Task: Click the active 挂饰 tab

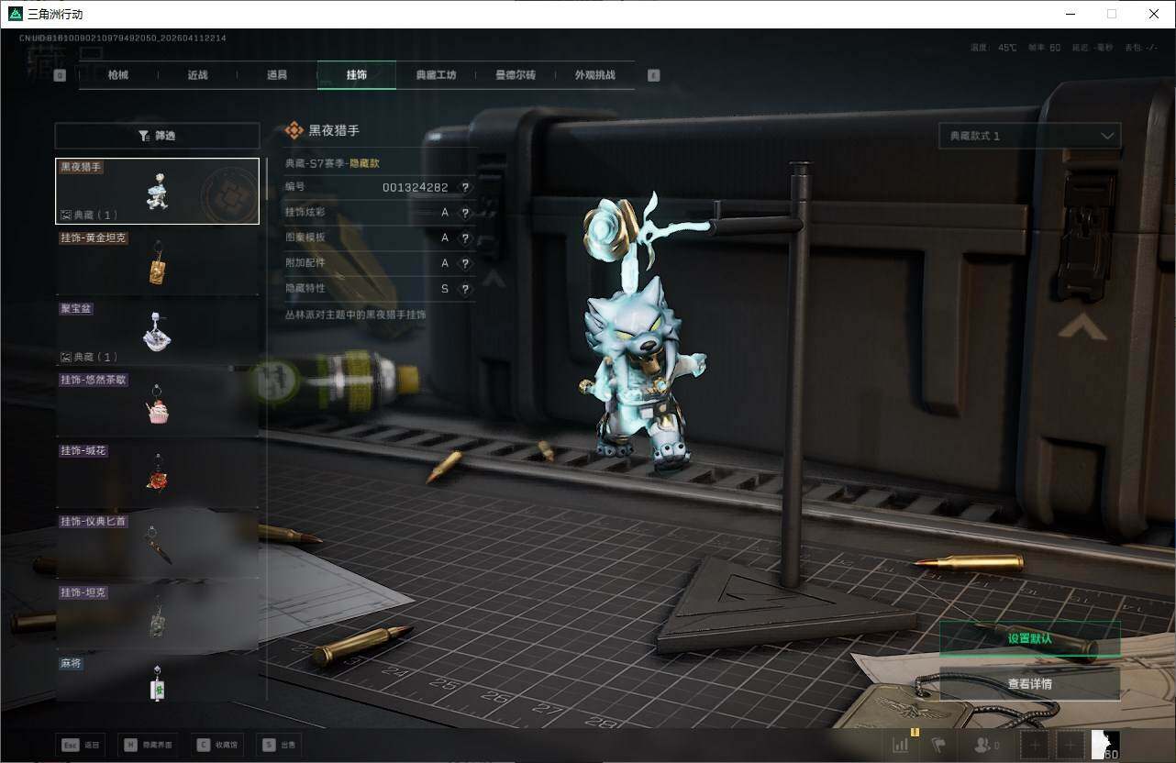Action: click(357, 75)
